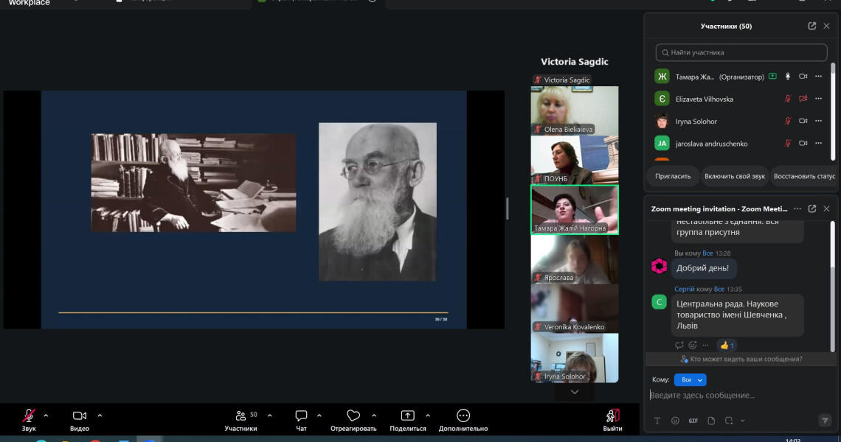Image resolution: width=841 pixels, height=442 pixels.
Task: Open 'Кто может видеть ваши сообщения?' link
Action: click(x=741, y=359)
